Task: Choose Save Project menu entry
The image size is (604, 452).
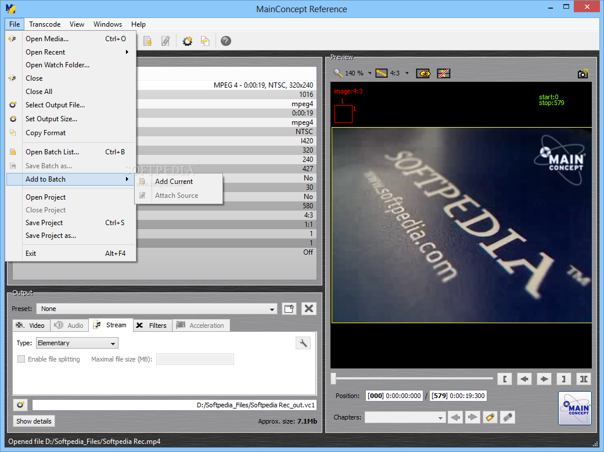Action: tap(71, 223)
